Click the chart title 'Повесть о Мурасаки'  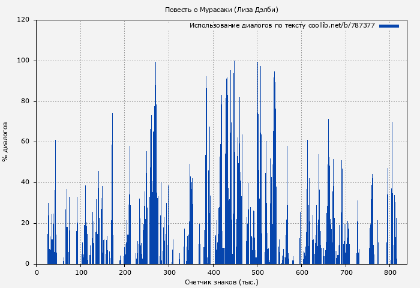coord(221,10)
